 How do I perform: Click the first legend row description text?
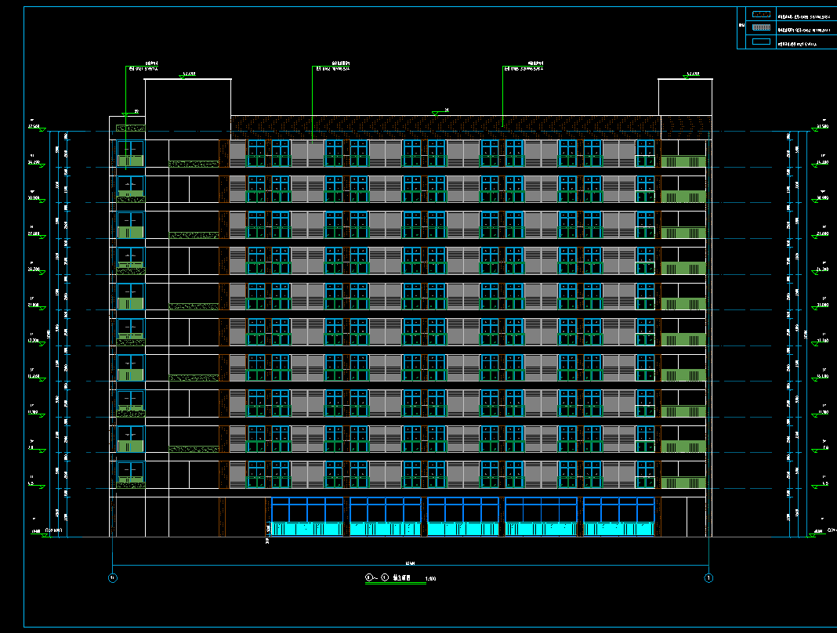coord(804,17)
